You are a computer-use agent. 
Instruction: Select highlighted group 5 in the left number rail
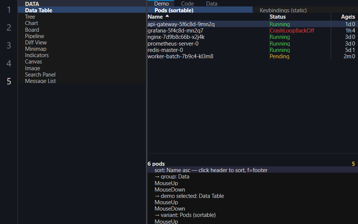click(9, 81)
